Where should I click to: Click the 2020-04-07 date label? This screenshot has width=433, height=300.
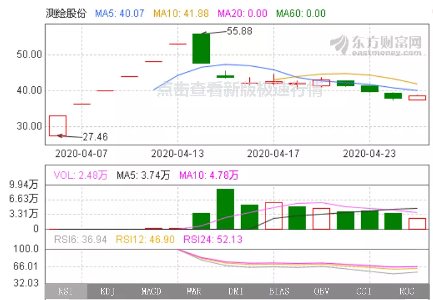81,154
